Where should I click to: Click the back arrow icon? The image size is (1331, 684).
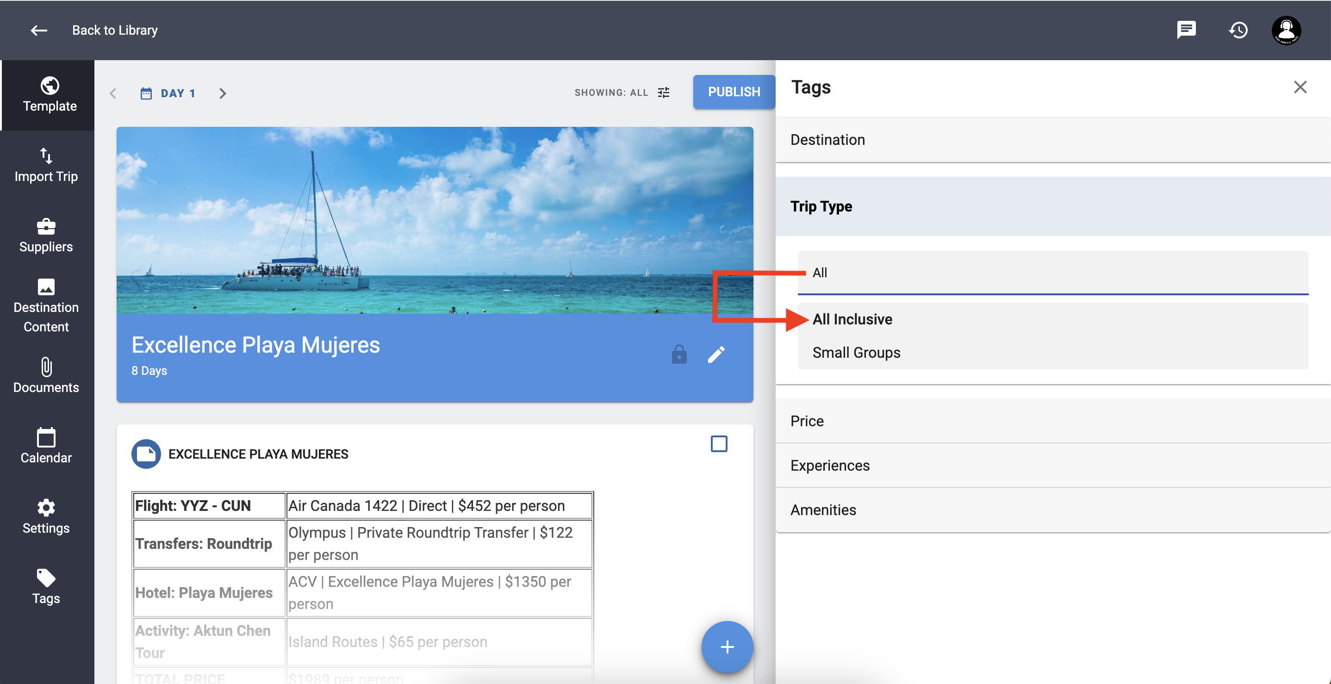[39, 31]
